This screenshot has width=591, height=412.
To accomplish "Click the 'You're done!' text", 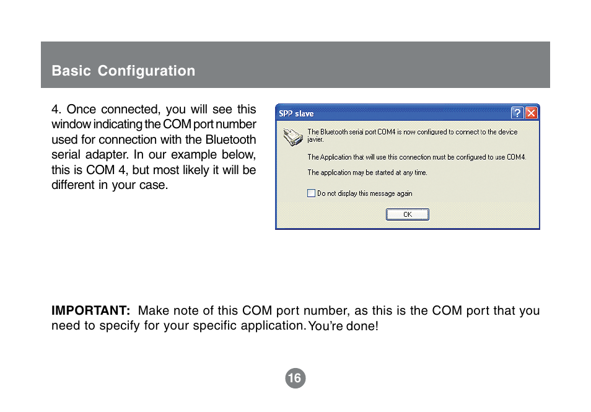I will 343,326.
